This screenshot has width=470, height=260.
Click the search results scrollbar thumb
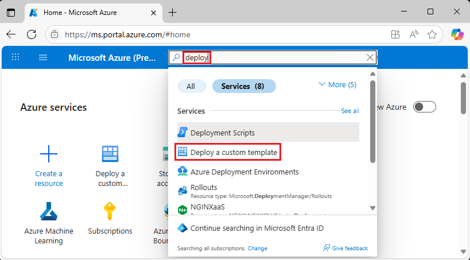(372, 122)
